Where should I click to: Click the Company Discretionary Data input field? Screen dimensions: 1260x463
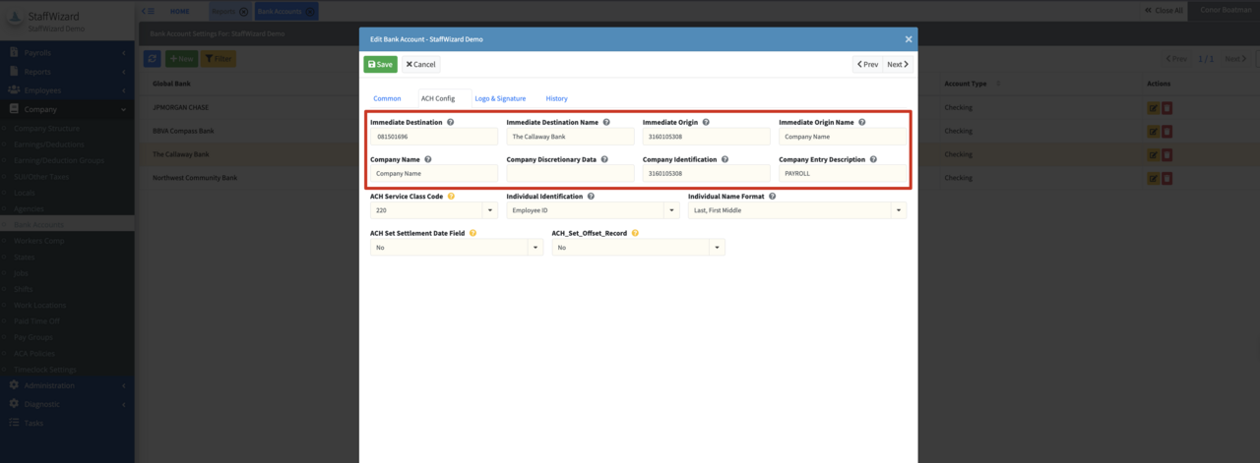[570, 173]
